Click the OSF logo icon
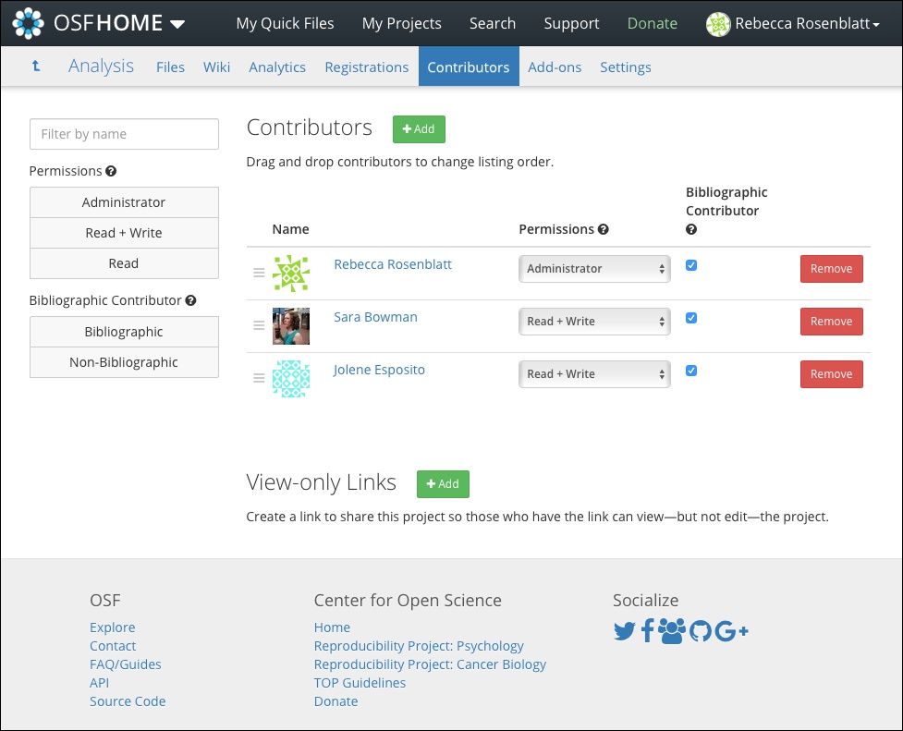The image size is (903, 731). 28,24
